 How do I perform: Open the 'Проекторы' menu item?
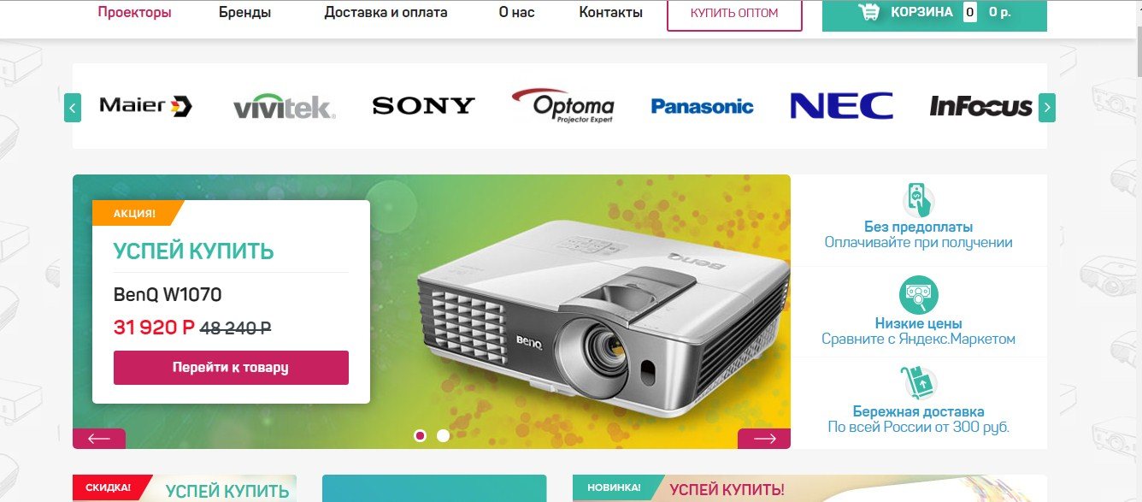(134, 13)
